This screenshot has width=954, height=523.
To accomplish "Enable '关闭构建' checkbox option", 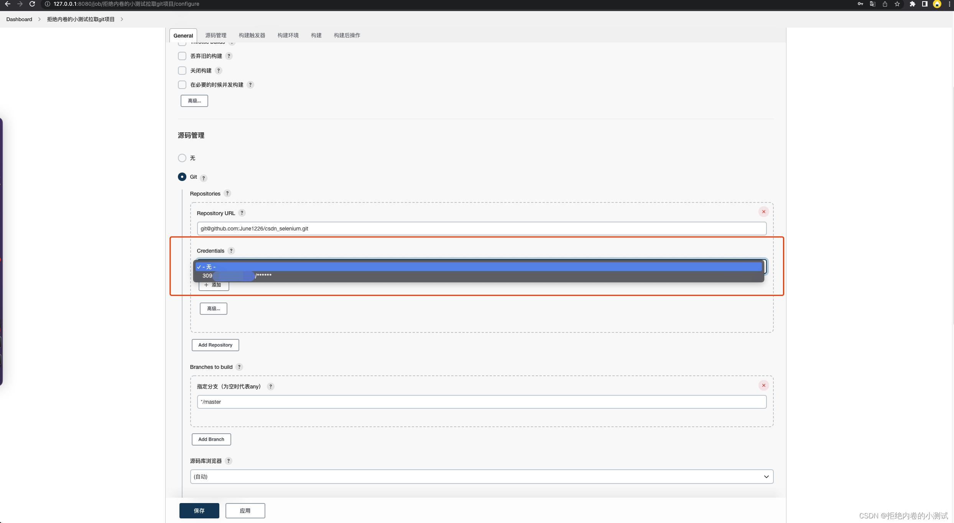I will (x=182, y=70).
